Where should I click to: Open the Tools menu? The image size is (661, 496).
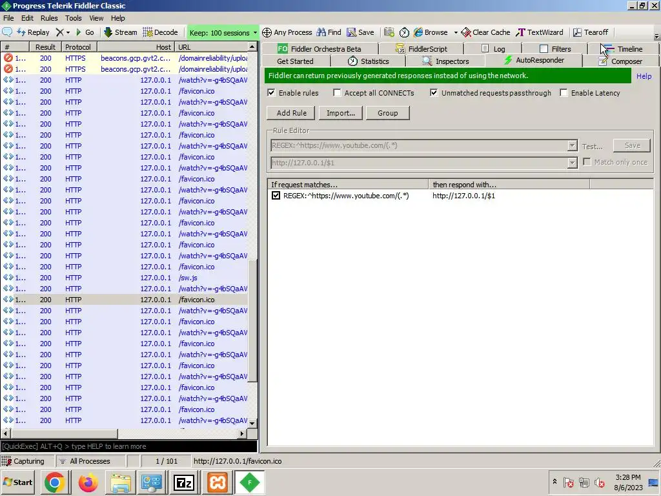(74, 18)
